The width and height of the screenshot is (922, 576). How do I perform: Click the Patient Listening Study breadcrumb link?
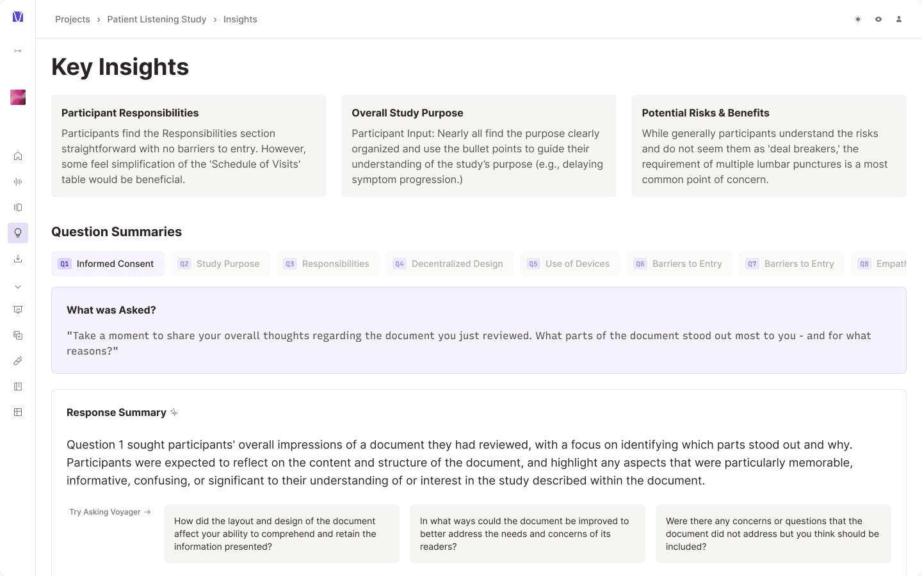tap(156, 19)
